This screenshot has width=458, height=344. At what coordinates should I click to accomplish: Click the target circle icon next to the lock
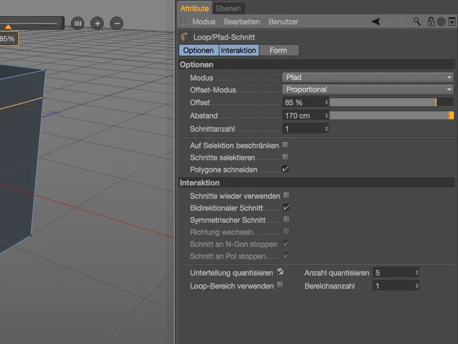[x=441, y=22]
